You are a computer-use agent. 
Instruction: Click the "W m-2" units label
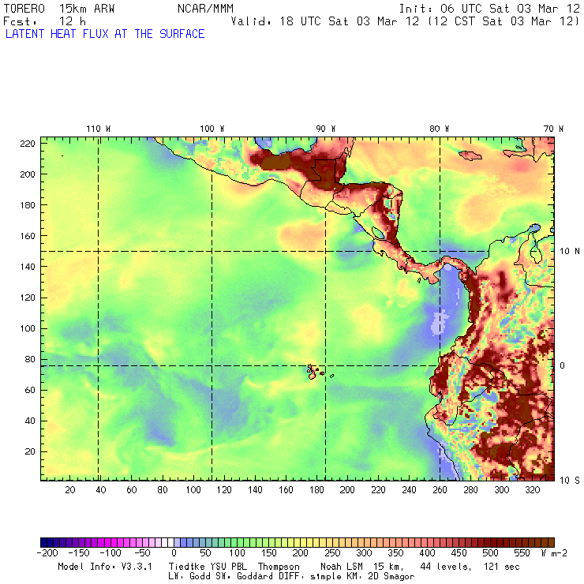pos(554,553)
